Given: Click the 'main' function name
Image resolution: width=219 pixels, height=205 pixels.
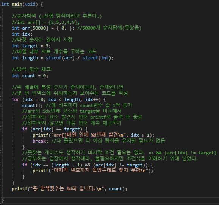Looking at the screenshot, I should [17, 4].
